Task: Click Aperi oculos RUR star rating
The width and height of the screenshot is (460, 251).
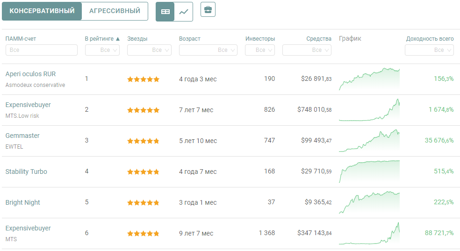Action: pos(143,79)
